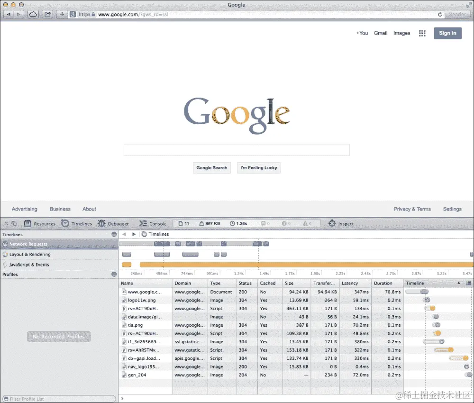Toggle the Profiles record button
The height and width of the screenshot is (403, 474).
[x=114, y=274]
